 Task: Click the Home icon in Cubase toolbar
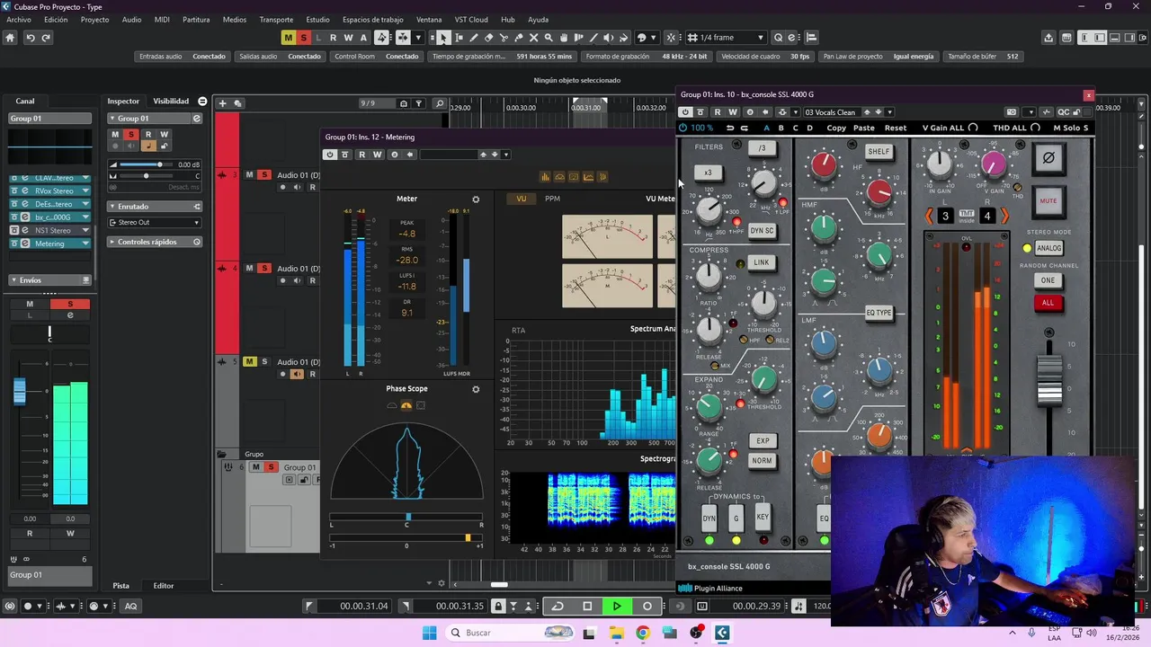click(x=10, y=38)
